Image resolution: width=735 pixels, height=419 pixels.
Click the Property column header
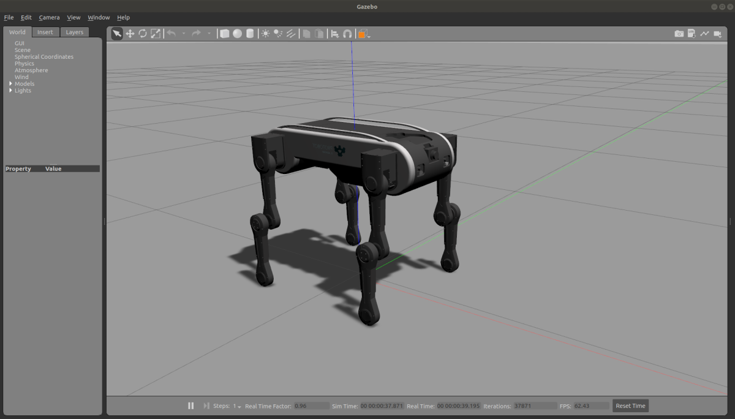pos(18,168)
